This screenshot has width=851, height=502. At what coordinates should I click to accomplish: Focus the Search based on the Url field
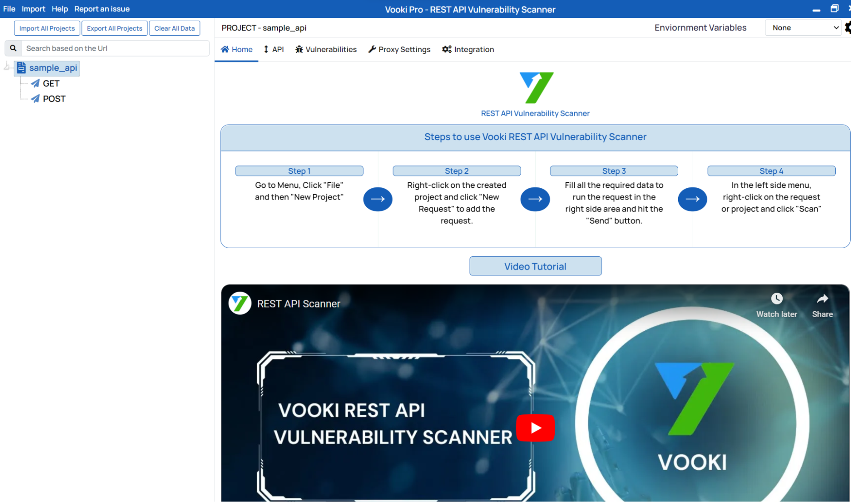pyautogui.click(x=115, y=48)
